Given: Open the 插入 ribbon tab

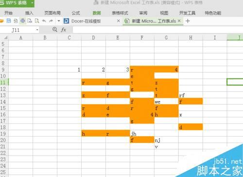Looking at the screenshot, I should coord(29,13).
